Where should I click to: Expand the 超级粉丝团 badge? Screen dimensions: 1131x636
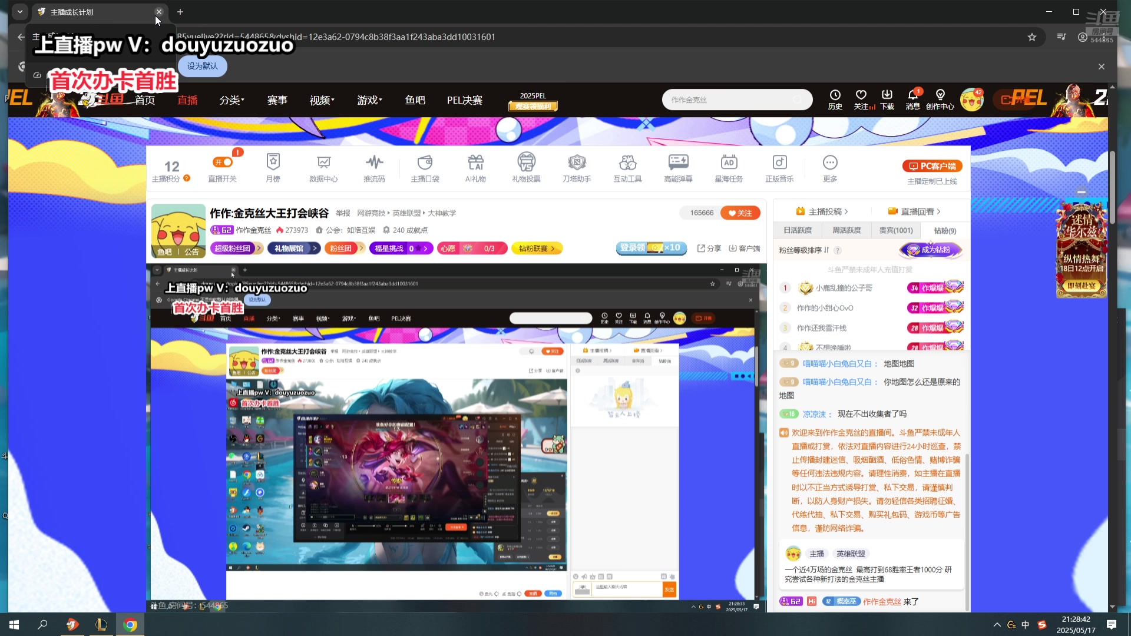pyautogui.click(x=236, y=249)
